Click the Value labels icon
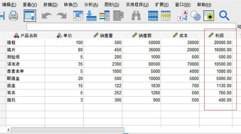Viewport: 241px width, 134px height. [x=183, y=16]
